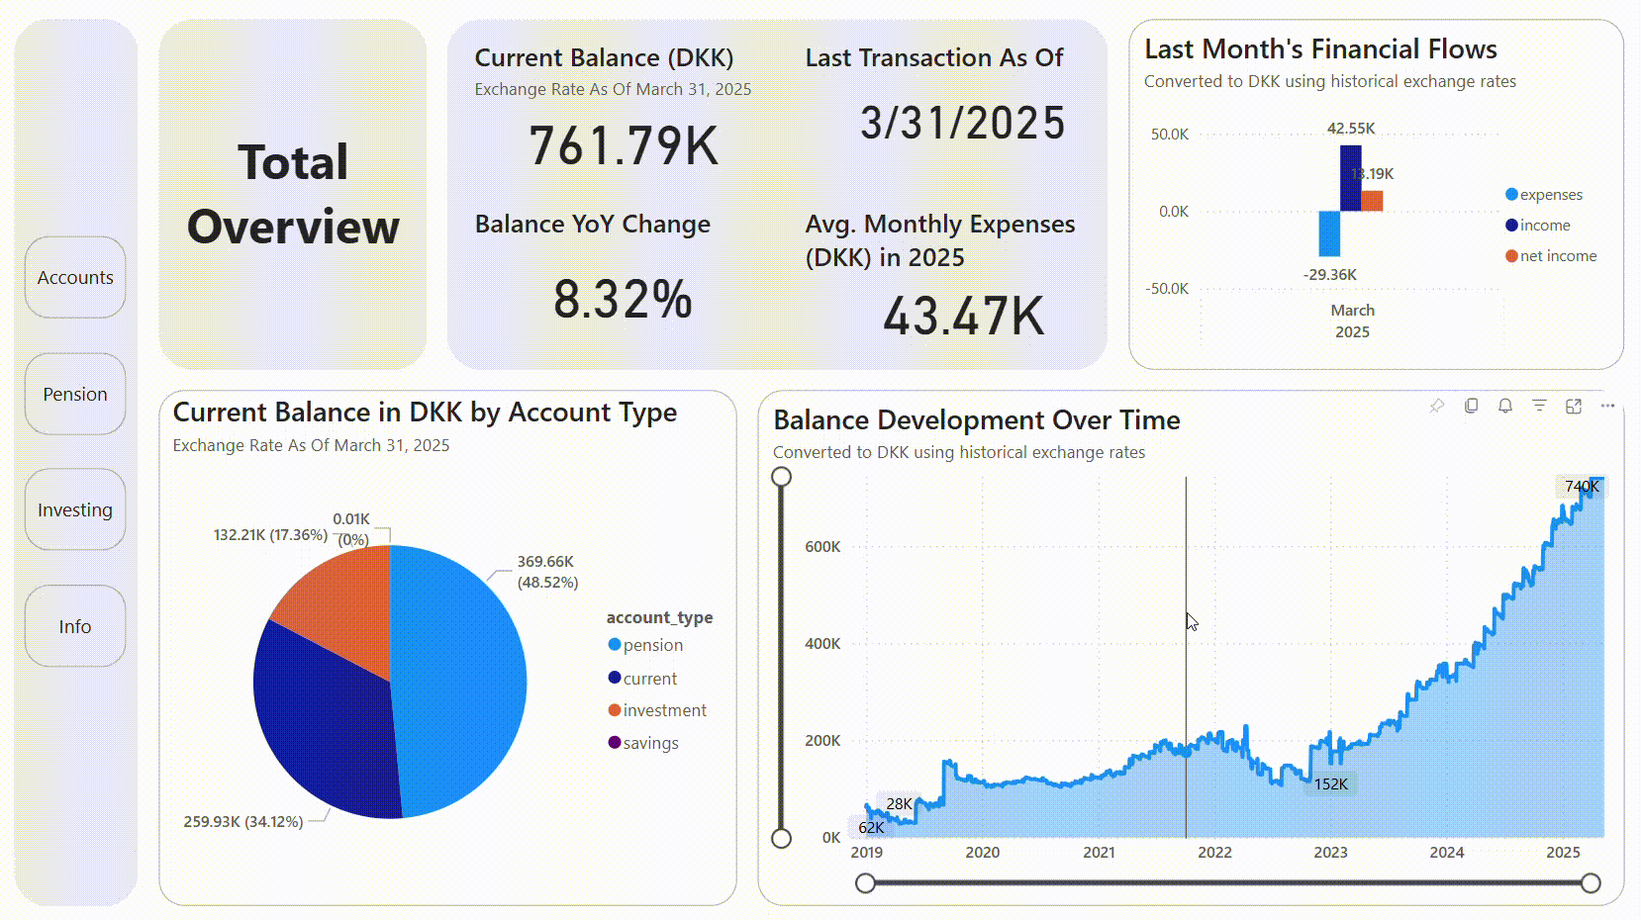Click the 42.55K income bar label
Screen dimensions: 1641x920
pos(1351,129)
